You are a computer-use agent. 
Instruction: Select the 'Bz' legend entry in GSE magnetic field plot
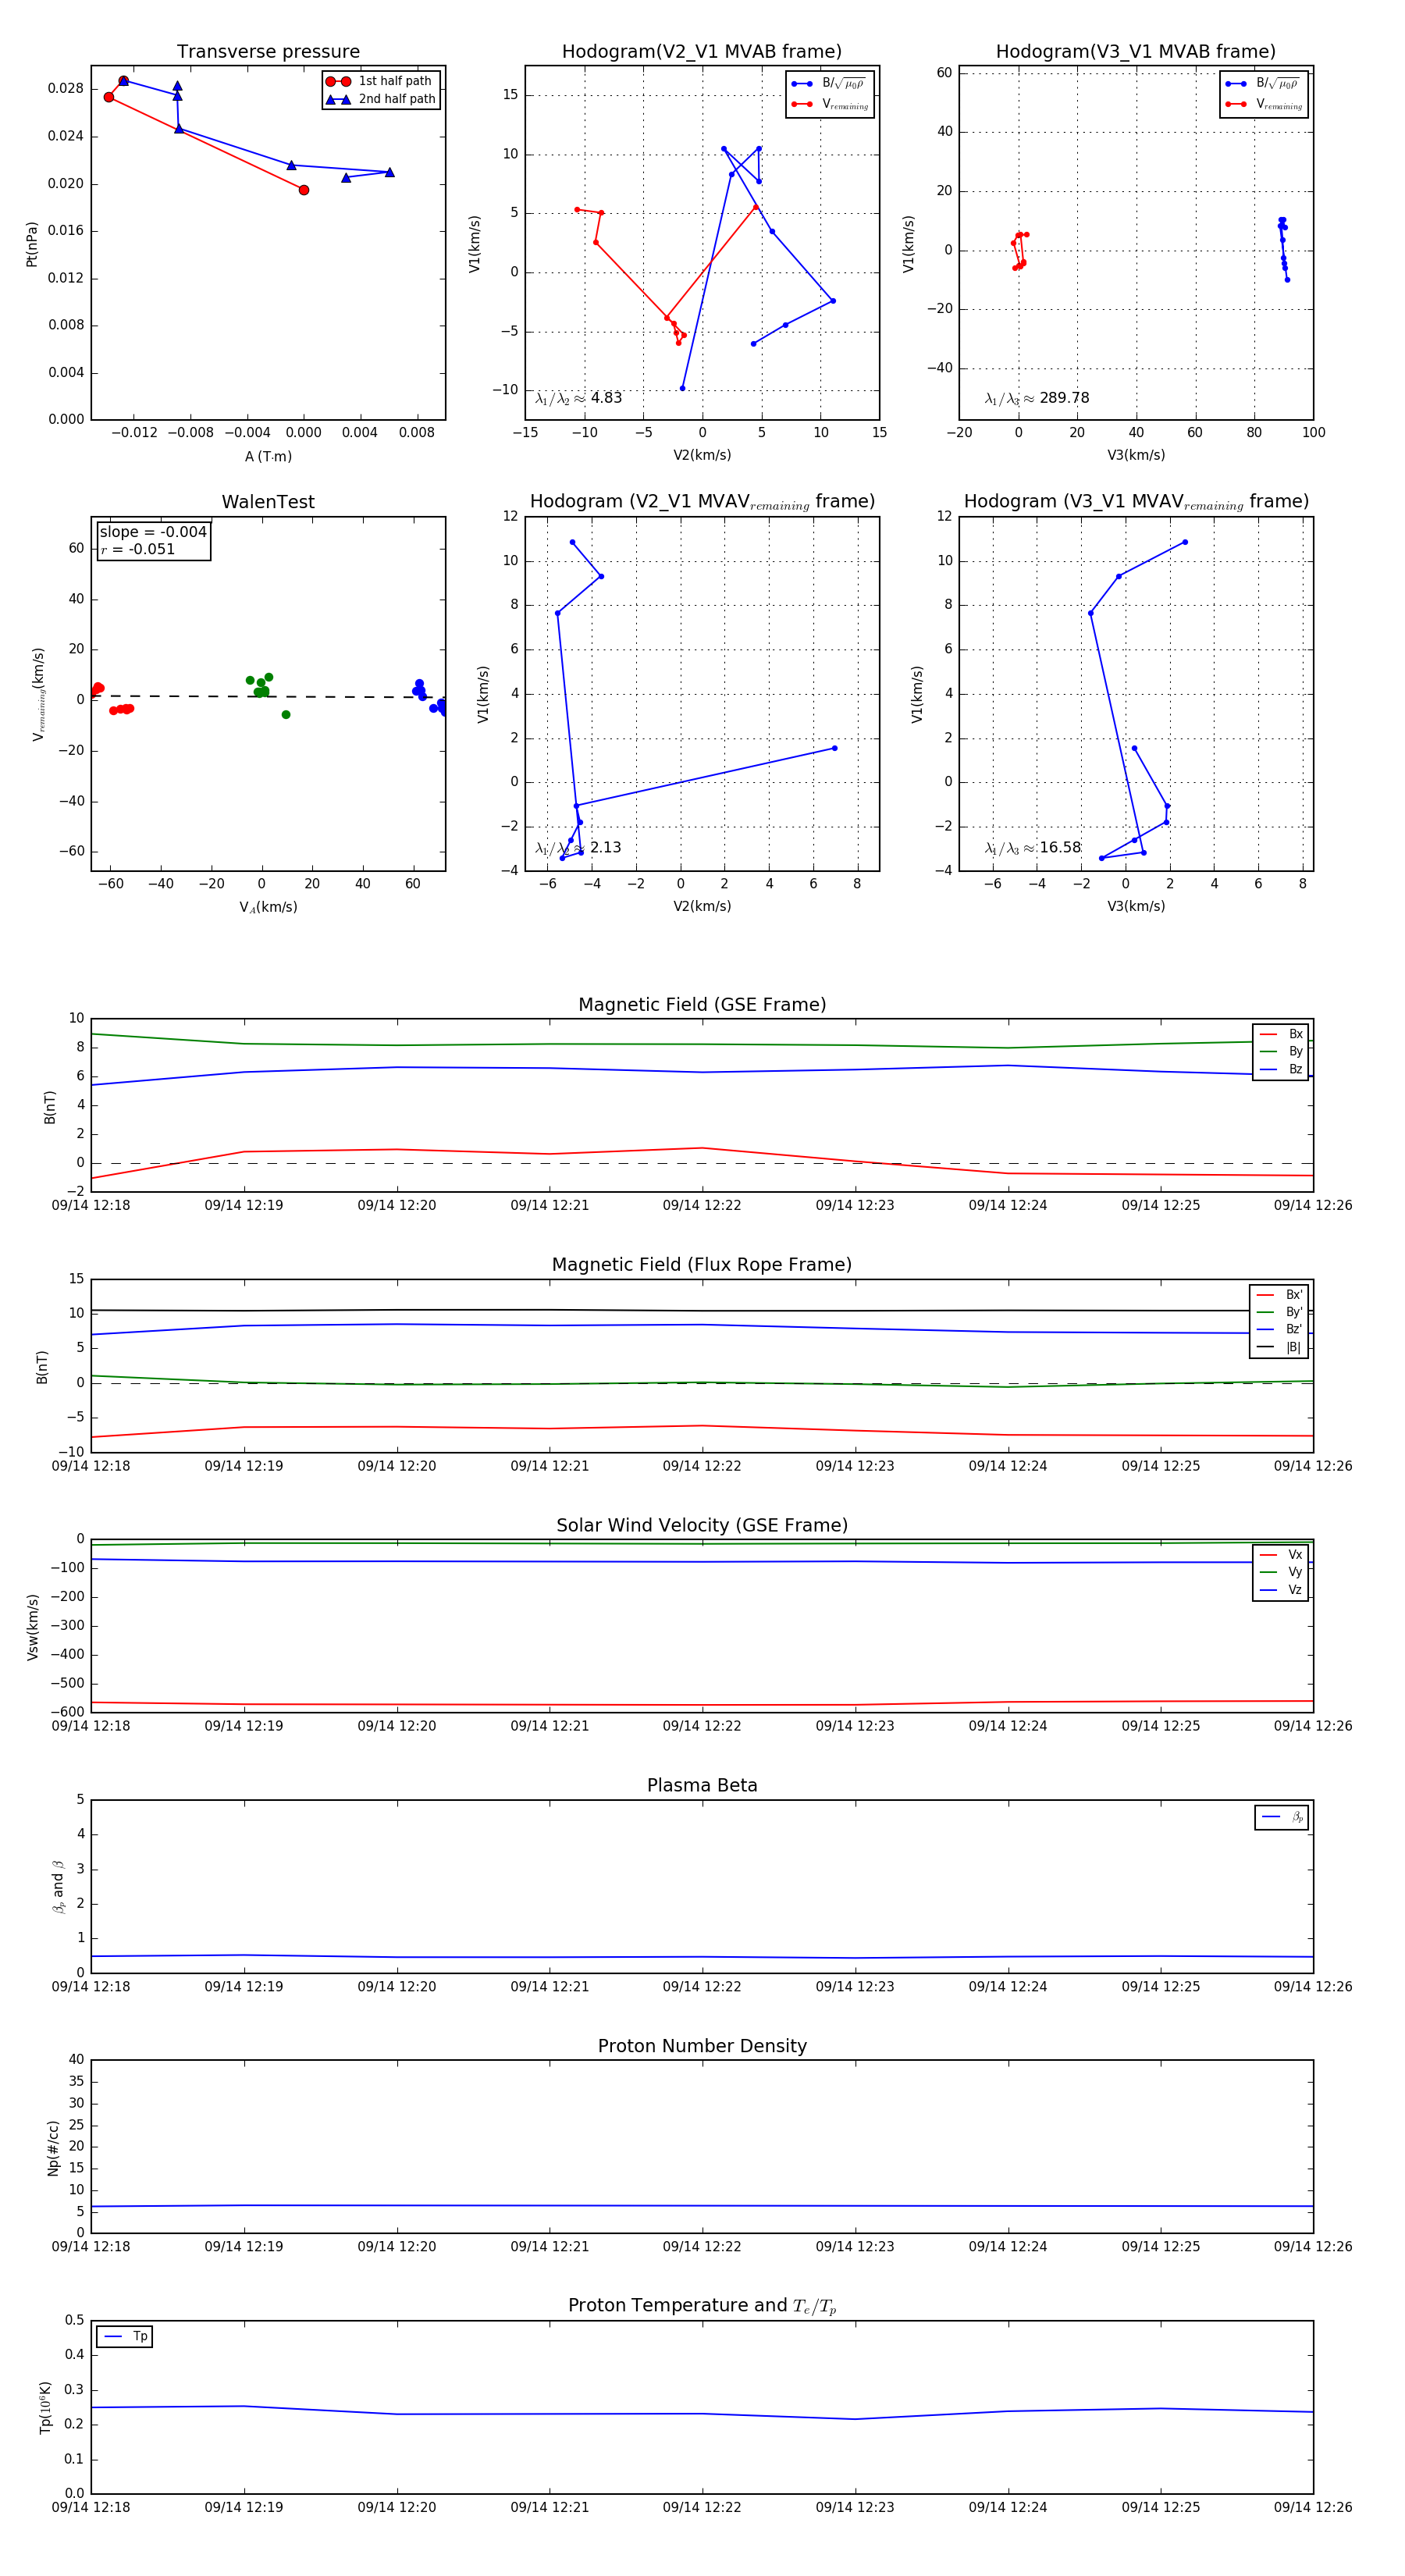coord(1281,1069)
